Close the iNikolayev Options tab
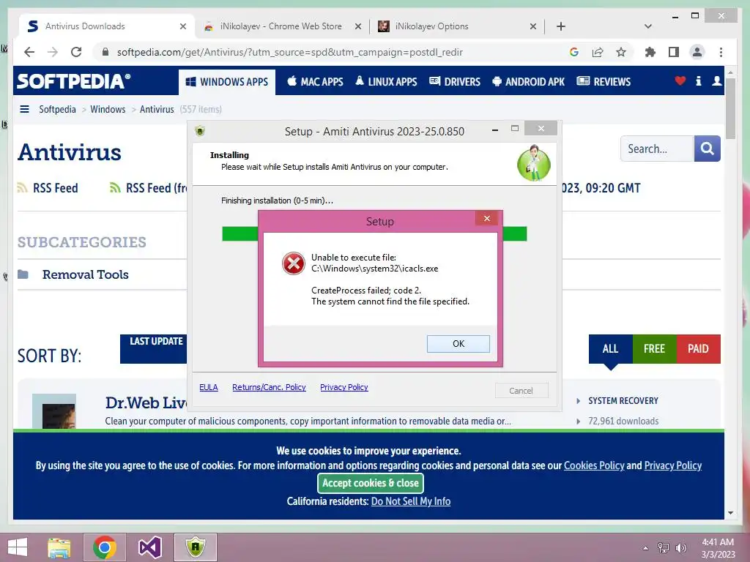This screenshot has height=562, width=750. pyautogui.click(x=533, y=26)
